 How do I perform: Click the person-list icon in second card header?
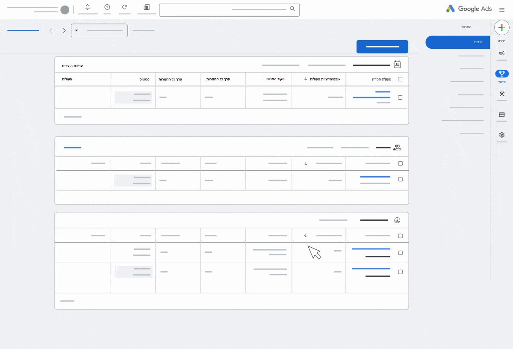click(397, 148)
